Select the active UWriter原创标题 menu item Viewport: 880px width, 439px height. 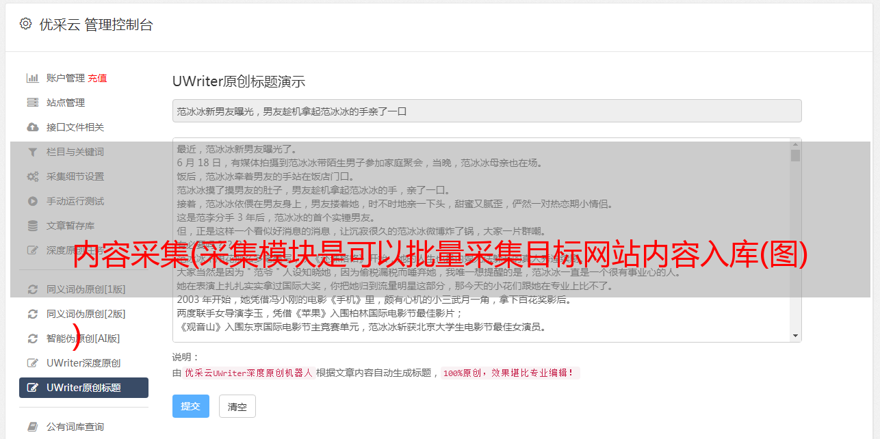[x=83, y=388]
